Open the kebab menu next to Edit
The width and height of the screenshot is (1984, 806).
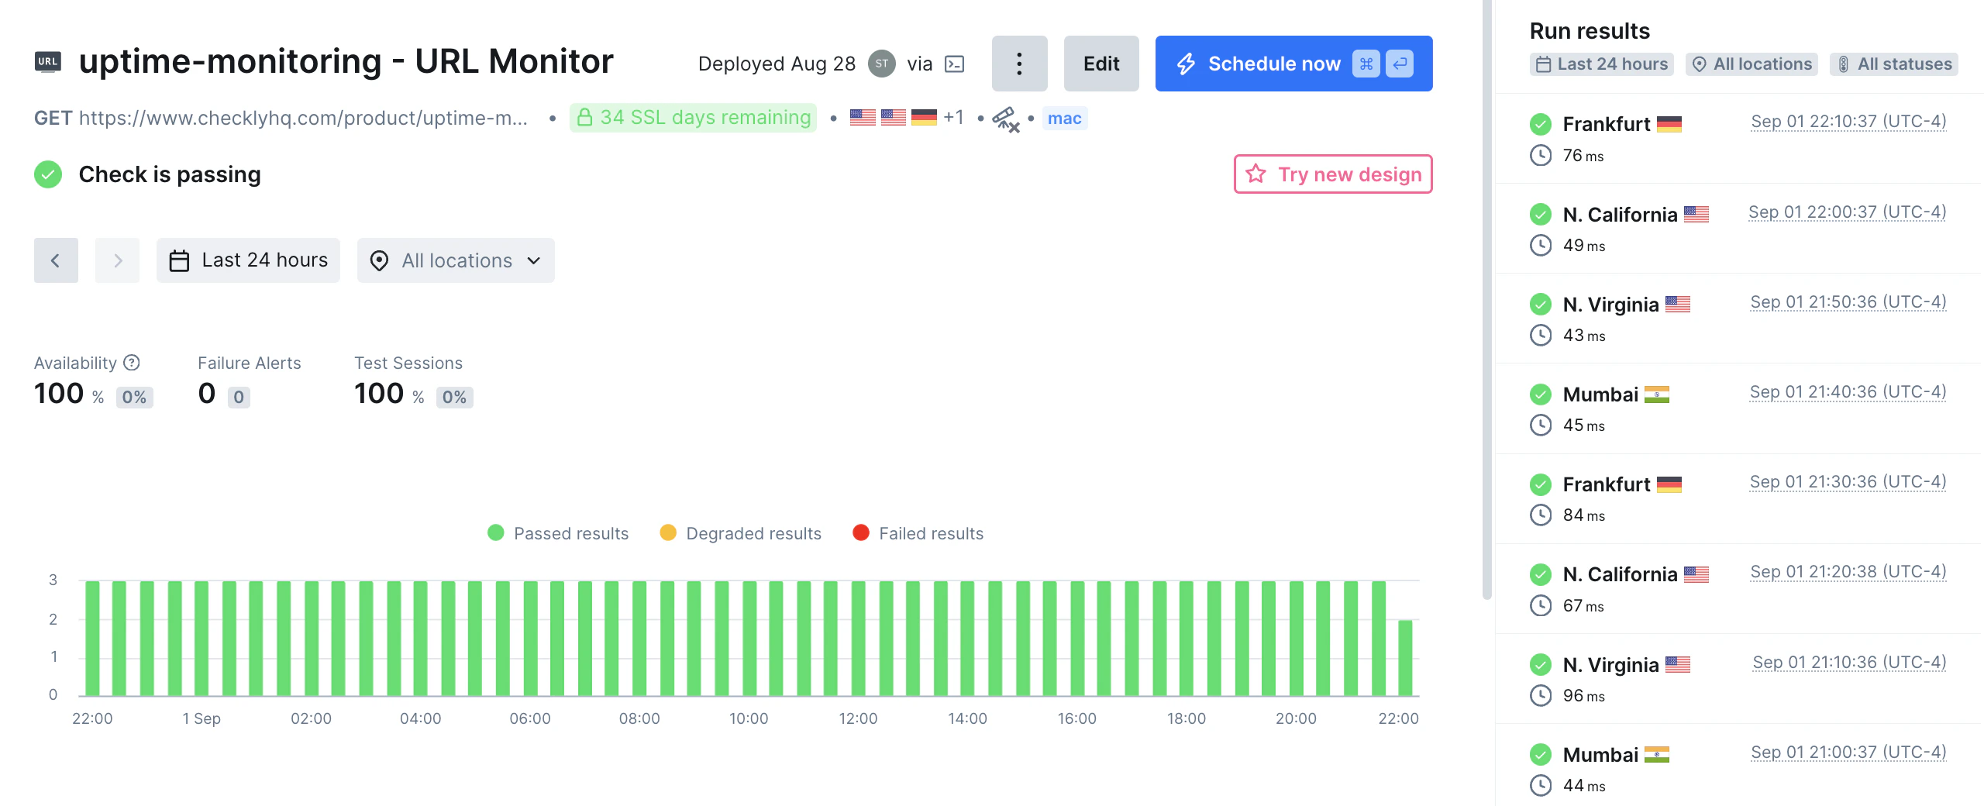click(1019, 64)
